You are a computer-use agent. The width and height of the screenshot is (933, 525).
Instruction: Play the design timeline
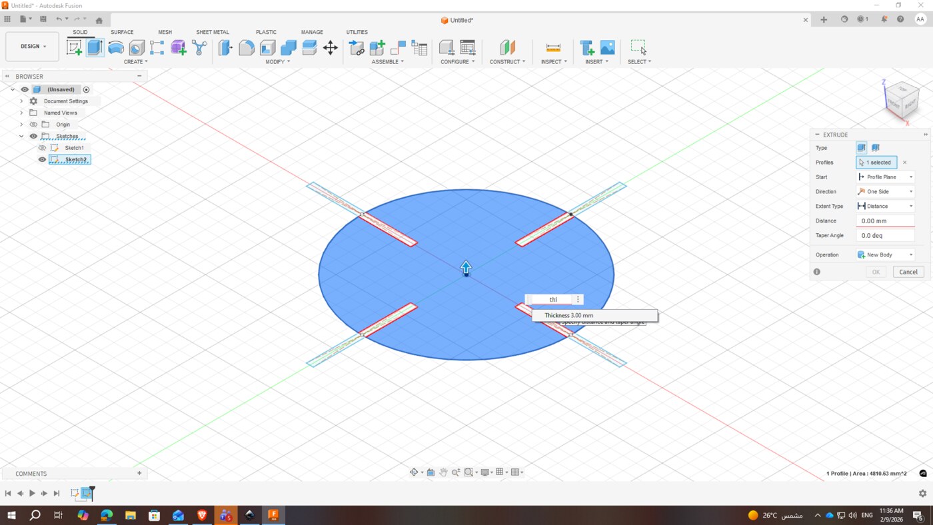coord(32,493)
